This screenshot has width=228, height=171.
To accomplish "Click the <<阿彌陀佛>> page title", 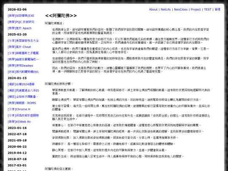I will 61,16.
